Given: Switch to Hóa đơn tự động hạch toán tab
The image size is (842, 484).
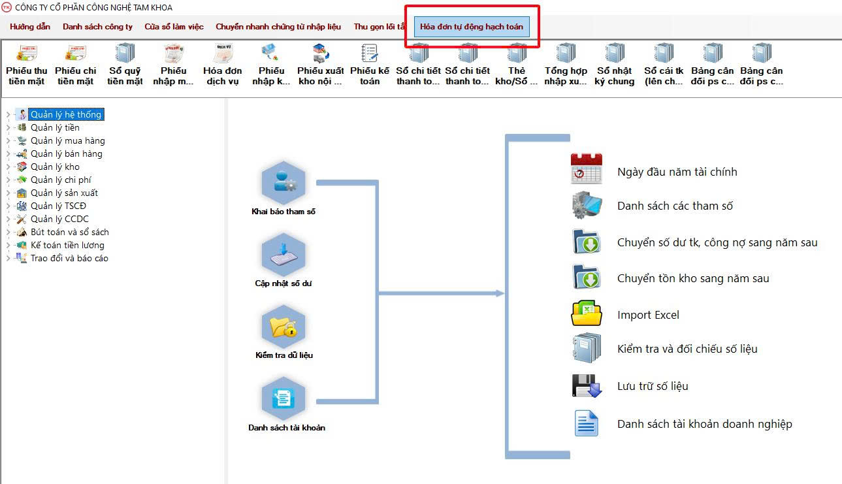Looking at the screenshot, I should (471, 27).
